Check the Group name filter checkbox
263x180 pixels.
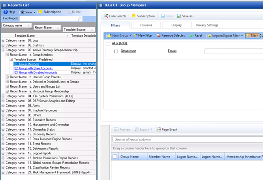(116, 51)
